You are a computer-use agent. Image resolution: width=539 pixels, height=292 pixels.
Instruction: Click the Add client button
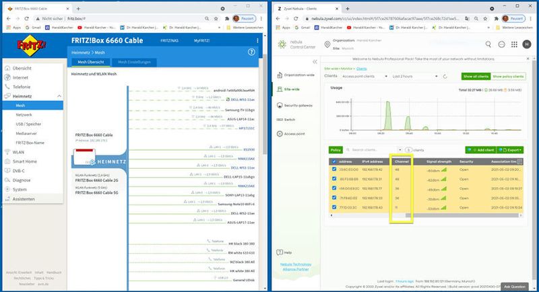(x=481, y=150)
